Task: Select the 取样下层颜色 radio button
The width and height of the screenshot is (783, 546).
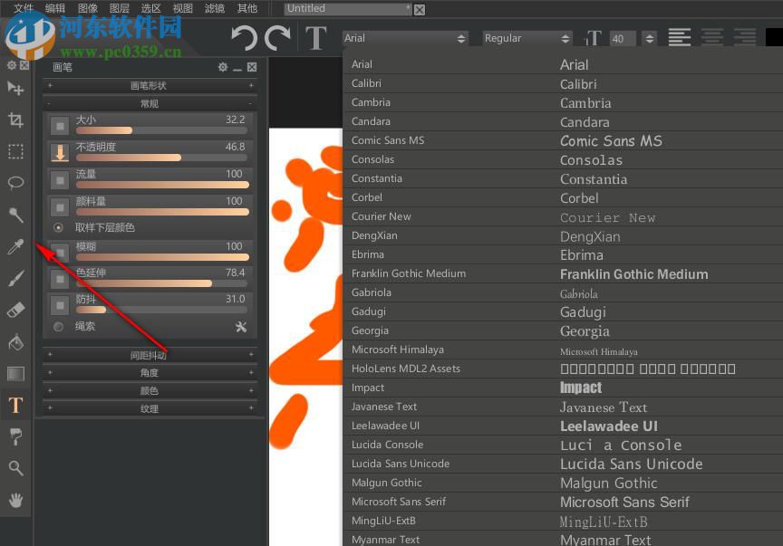Action: [58, 227]
